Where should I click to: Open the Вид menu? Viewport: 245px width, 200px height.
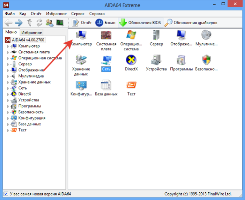pyautogui.click(x=23, y=14)
